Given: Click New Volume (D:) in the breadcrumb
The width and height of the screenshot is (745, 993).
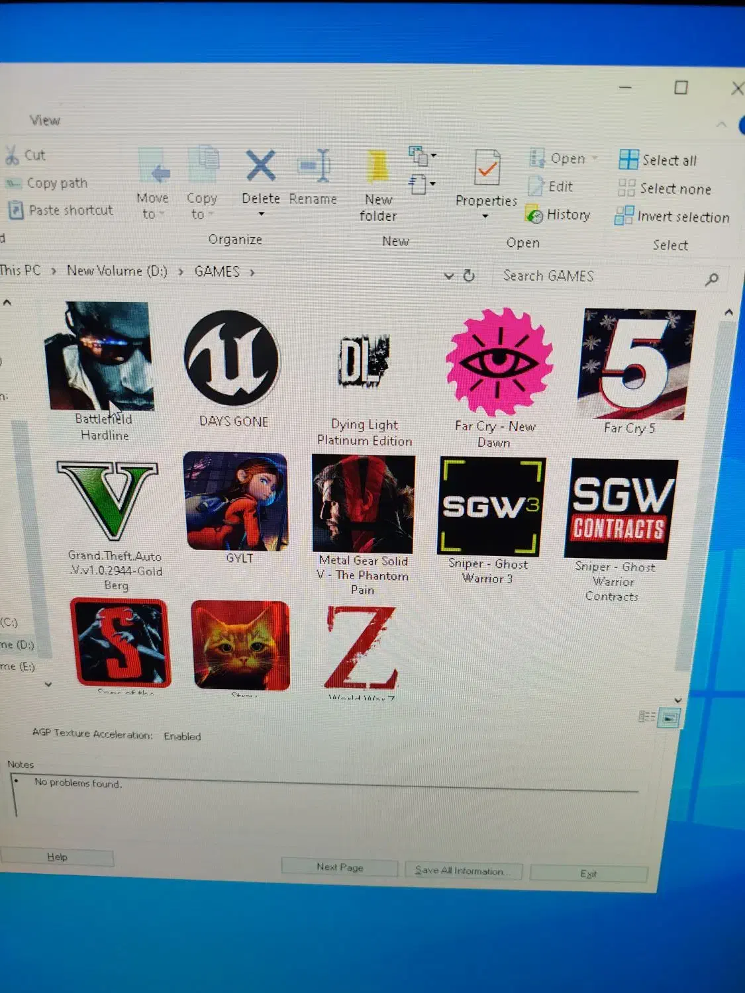Looking at the screenshot, I should click(117, 271).
